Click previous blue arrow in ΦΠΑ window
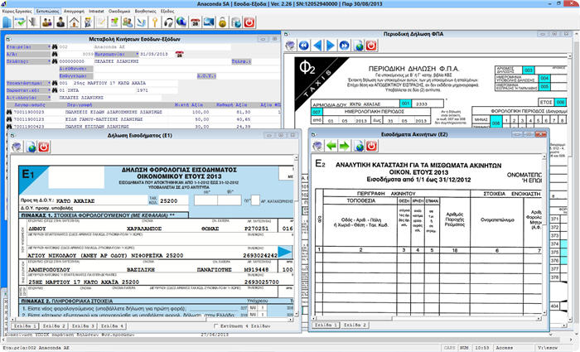580x352 pixels. coord(317,46)
